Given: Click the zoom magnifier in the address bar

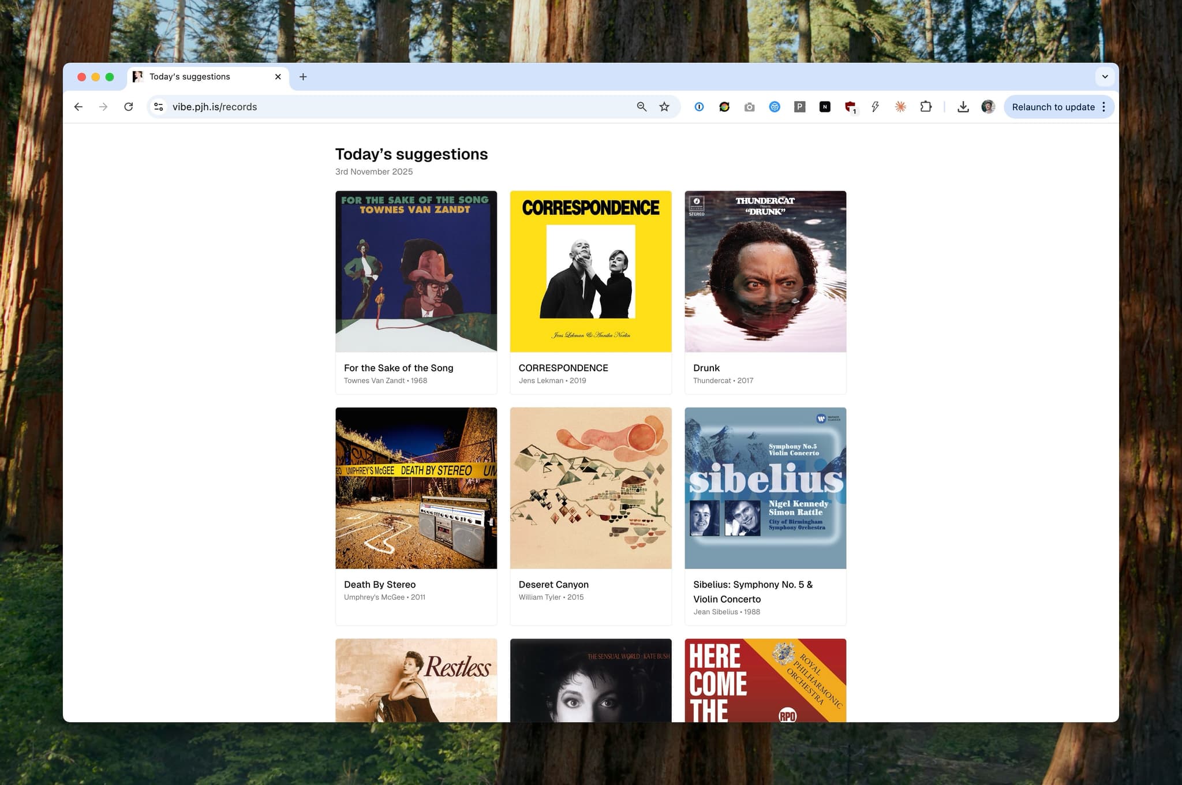Looking at the screenshot, I should (x=641, y=107).
